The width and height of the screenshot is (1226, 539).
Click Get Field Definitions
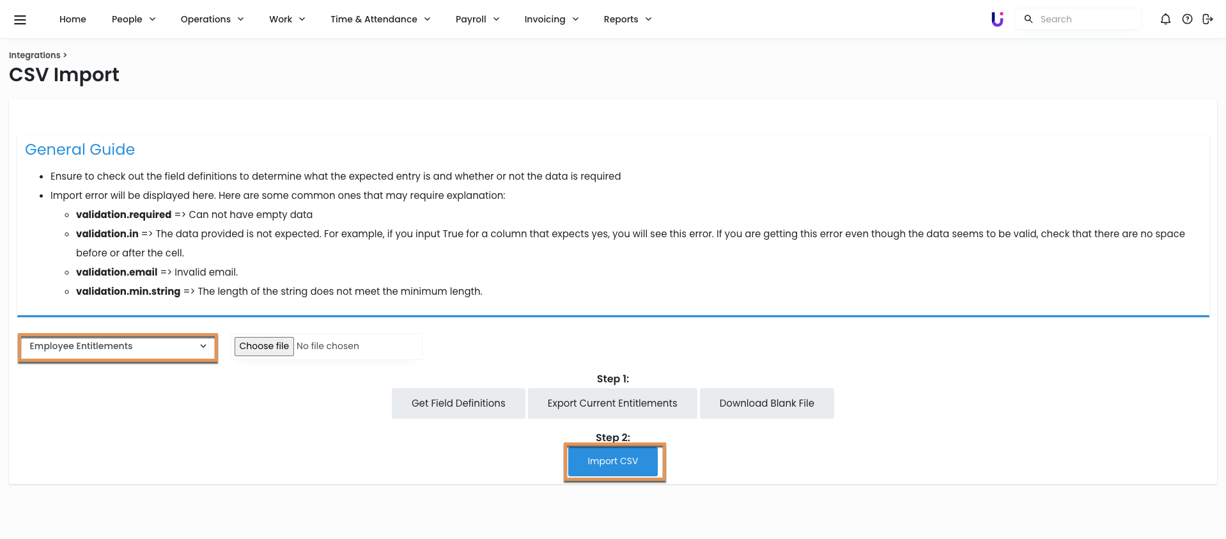[458, 403]
